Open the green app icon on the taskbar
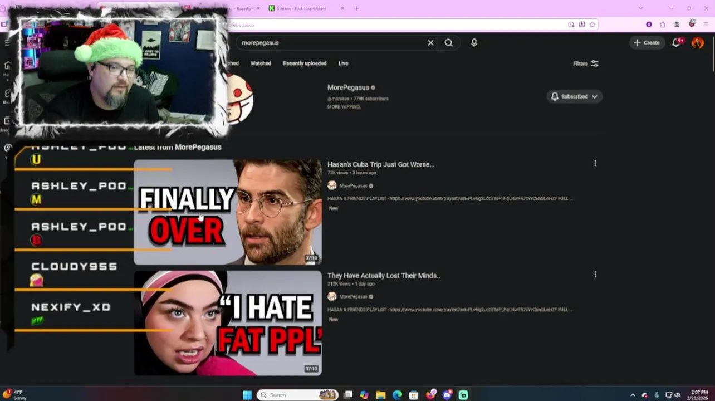The image size is (715, 401). pyautogui.click(x=463, y=395)
